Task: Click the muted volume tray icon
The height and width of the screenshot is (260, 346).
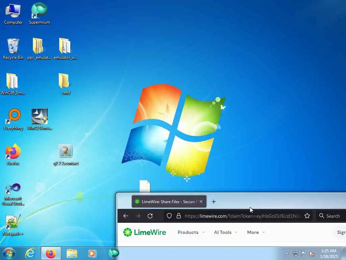Action: pyautogui.click(x=312, y=254)
